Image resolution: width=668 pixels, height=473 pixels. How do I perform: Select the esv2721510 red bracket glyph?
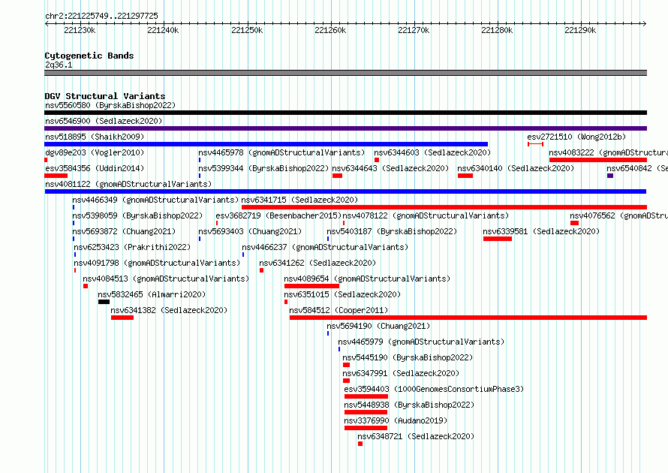click(x=535, y=144)
